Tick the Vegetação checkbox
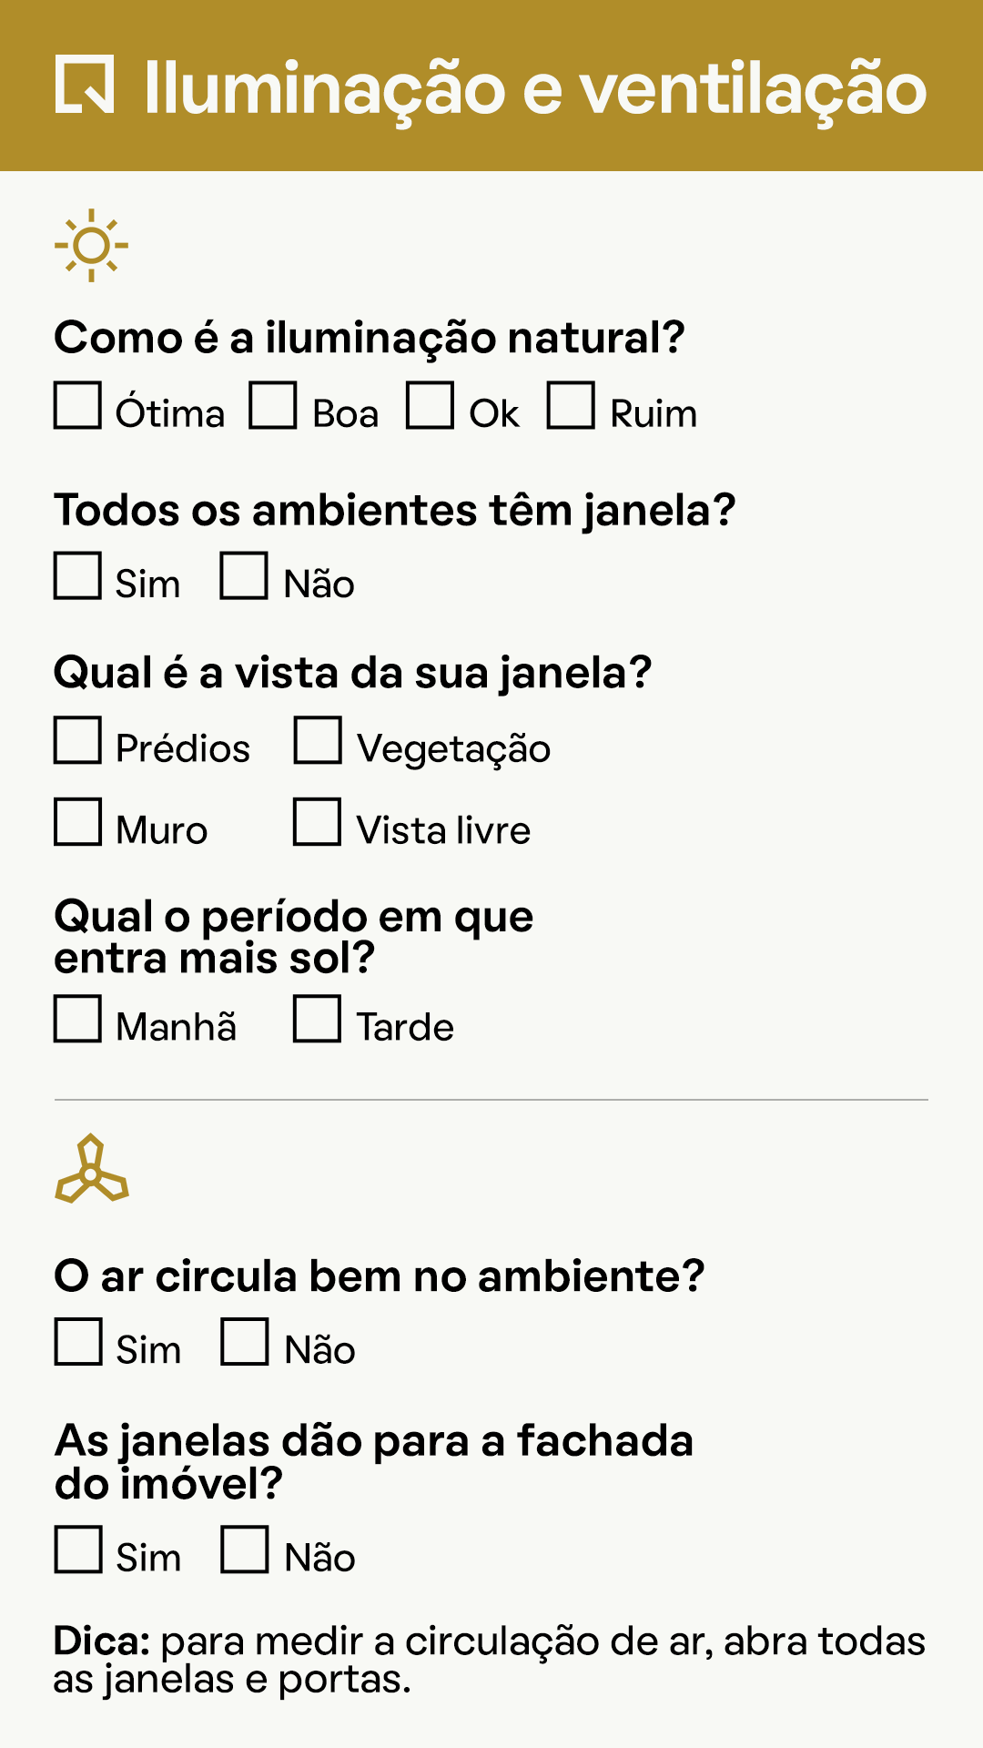 [x=318, y=739]
